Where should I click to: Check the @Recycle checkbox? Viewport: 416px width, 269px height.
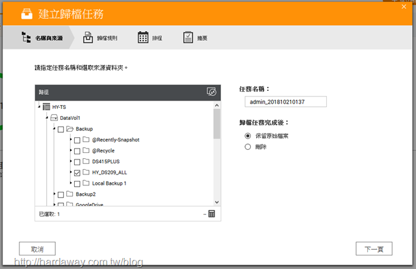click(77, 151)
